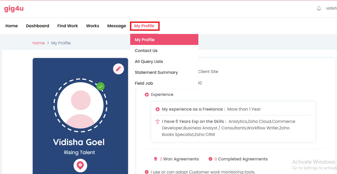Open notifications bell icon

[319, 8]
